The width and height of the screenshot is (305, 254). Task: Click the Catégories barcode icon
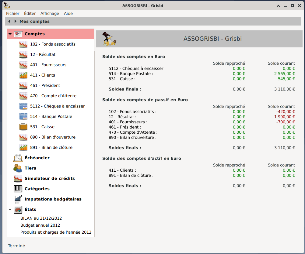click(x=18, y=189)
